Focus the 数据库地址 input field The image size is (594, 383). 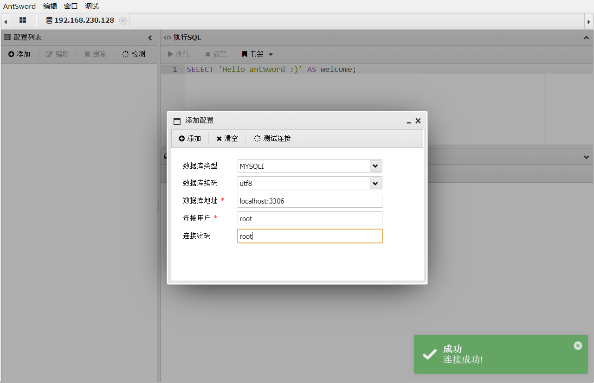[x=310, y=201]
